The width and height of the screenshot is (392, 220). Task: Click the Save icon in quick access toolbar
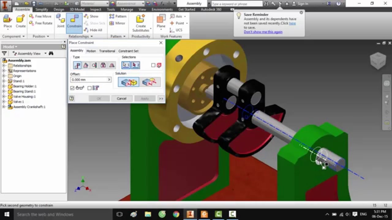pyautogui.click(x=34, y=4)
